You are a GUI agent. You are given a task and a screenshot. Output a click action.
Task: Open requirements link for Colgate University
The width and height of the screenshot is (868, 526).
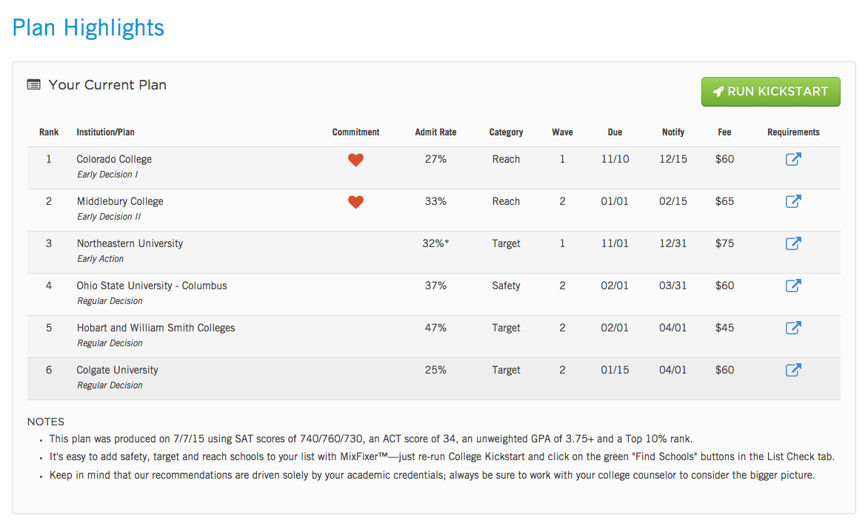point(793,370)
